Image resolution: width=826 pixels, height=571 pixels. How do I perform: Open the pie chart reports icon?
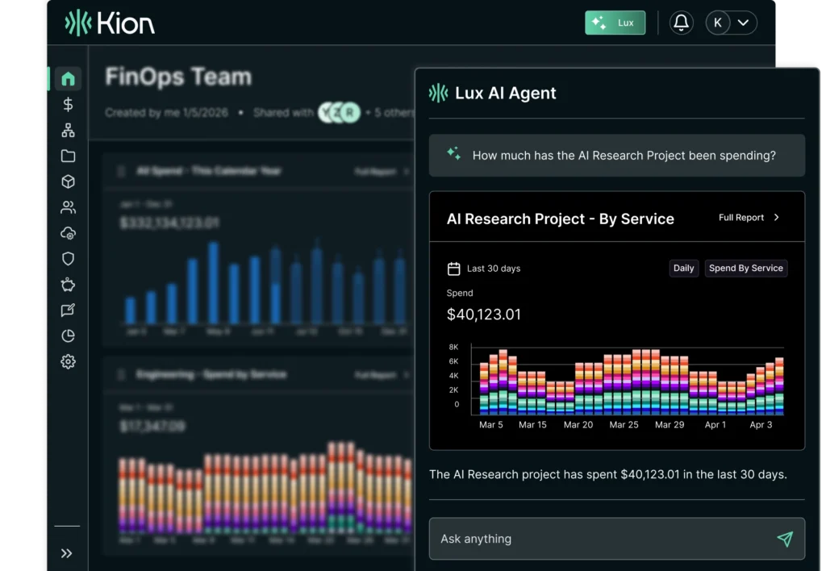pyautogui.click(x=68, y=336)
